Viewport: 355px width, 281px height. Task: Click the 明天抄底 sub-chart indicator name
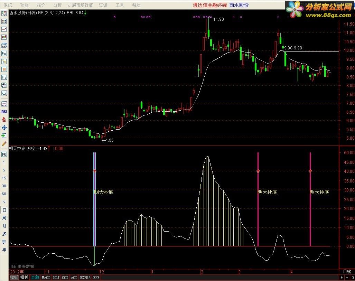tap(17, 149)
